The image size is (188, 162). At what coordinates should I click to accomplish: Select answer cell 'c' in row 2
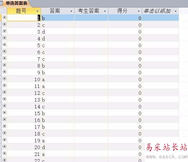click(58, 25)
